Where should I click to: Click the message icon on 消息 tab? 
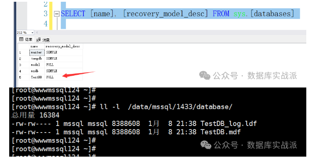pyautogui.click(x=39, y=40)
